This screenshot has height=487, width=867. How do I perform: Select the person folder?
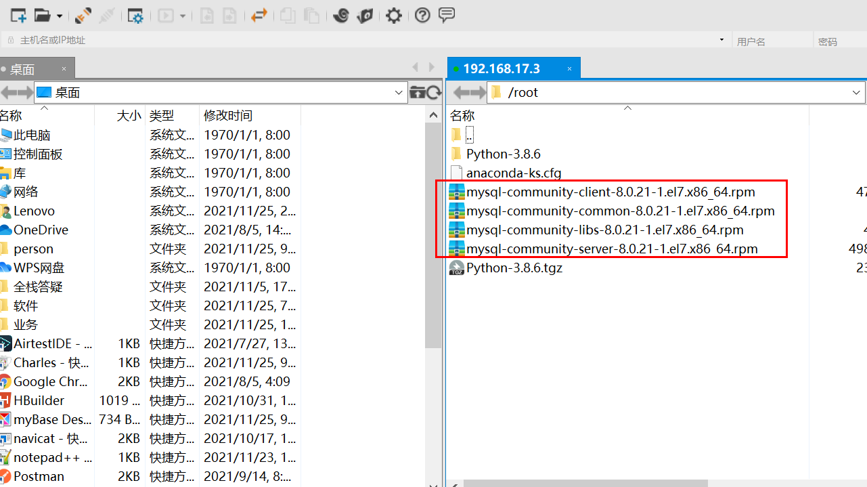[x=33, y=249]
